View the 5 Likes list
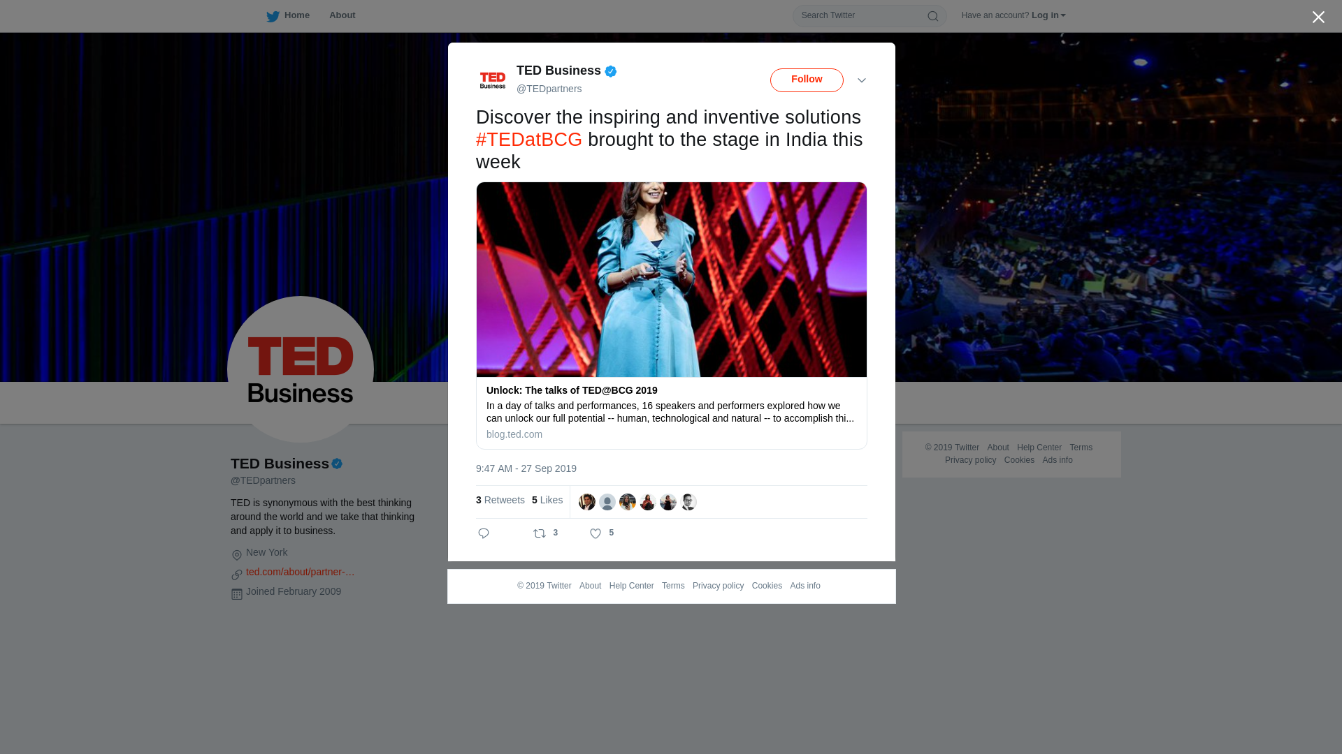This screenshot has height=754, width=1342. tap(547, 500)
